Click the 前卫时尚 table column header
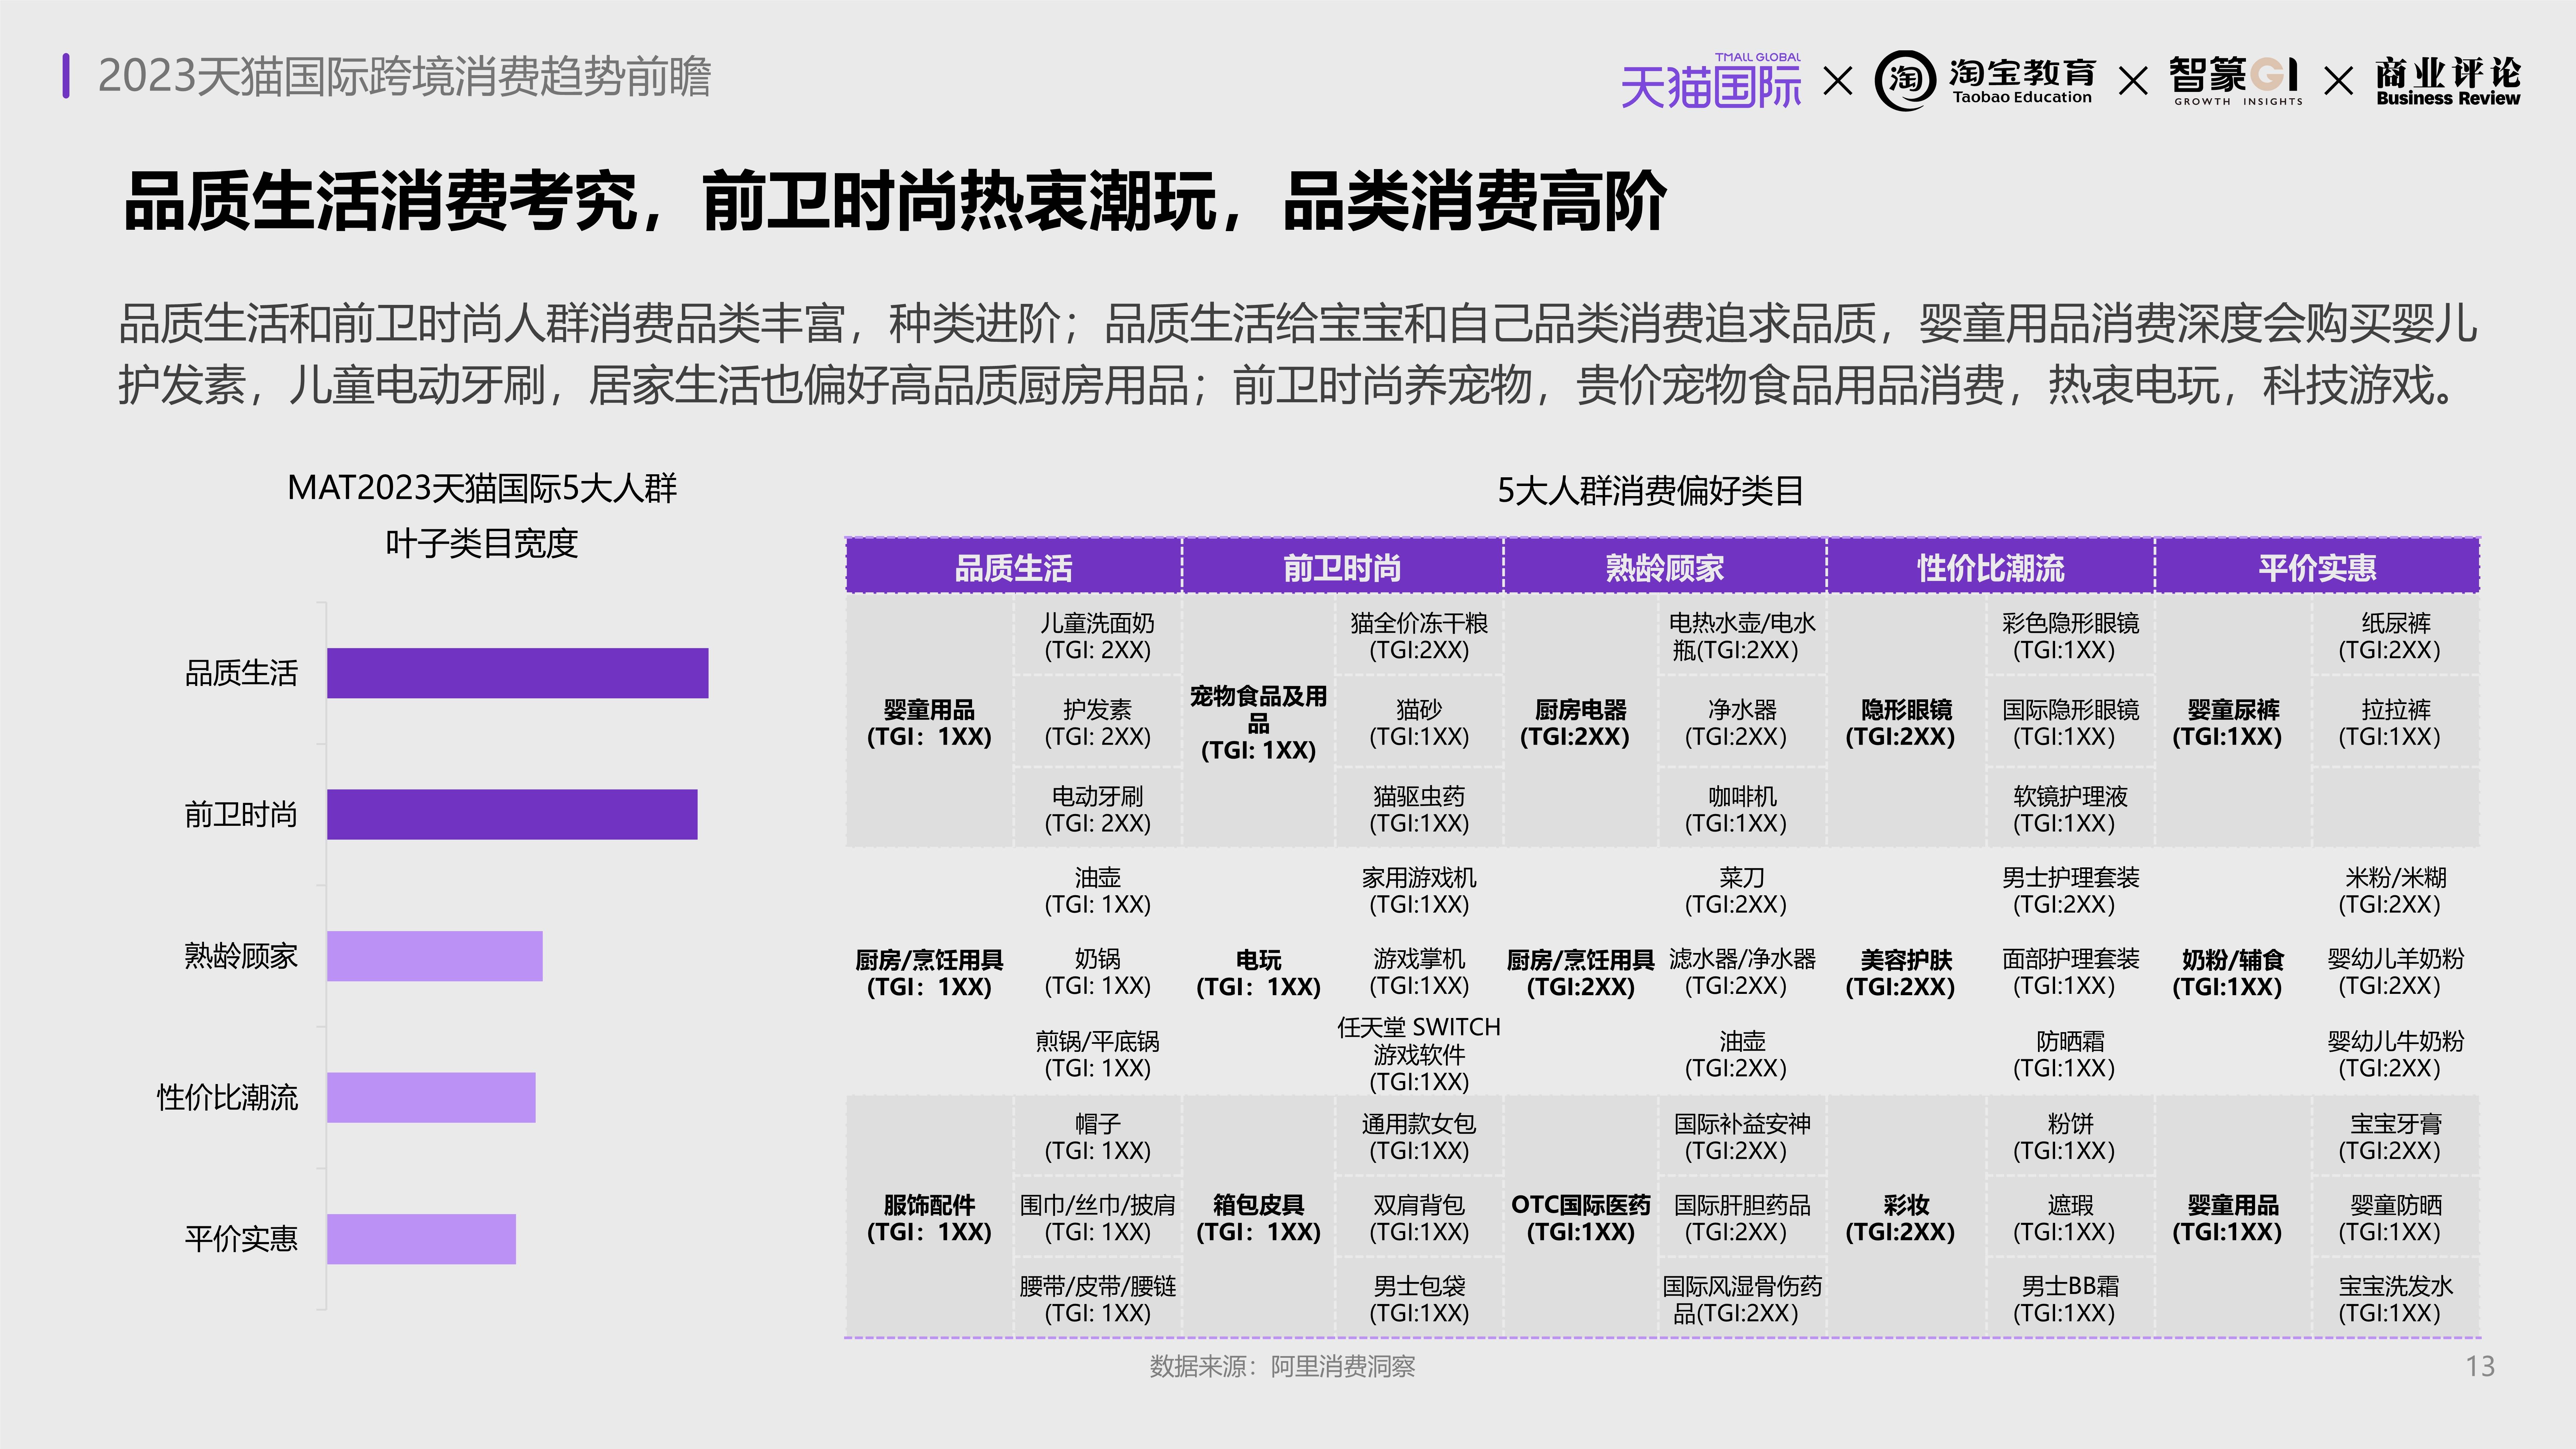 coord(1342,567)
